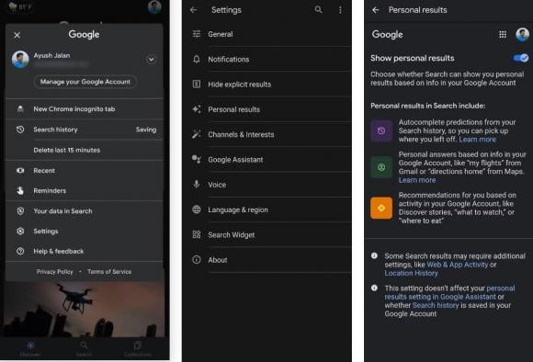Go back from the Settings screen
This screenshot has height=362, width=533.
click(193, 10)
